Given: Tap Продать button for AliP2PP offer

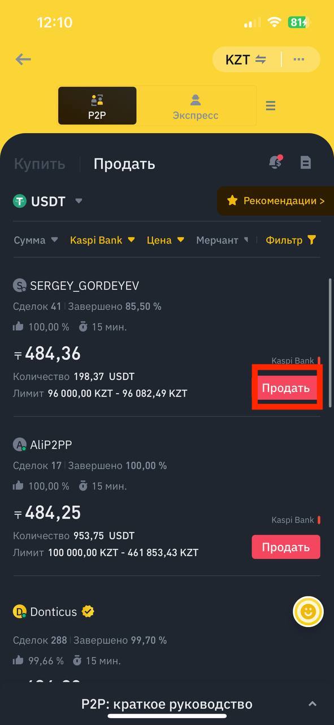Looking at the screenshot, I should (x=286, y=547).
